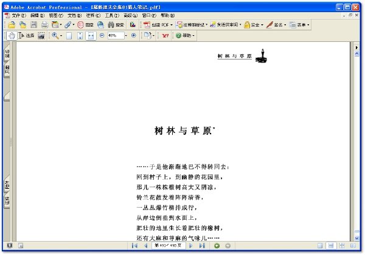Switch to Actual Size page view
This screenshot has height=255, width=365.
pos(69,36)
